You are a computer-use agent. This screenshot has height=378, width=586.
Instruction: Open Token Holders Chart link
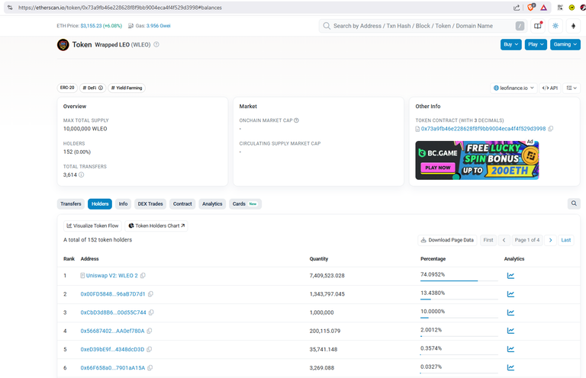point(156,226)
